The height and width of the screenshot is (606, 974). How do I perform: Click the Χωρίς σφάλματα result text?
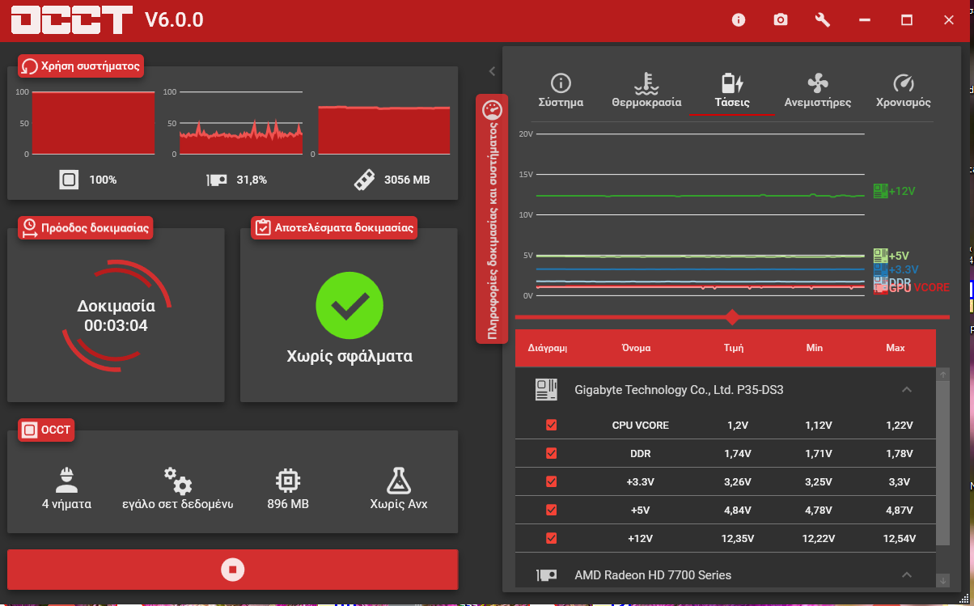349,356
